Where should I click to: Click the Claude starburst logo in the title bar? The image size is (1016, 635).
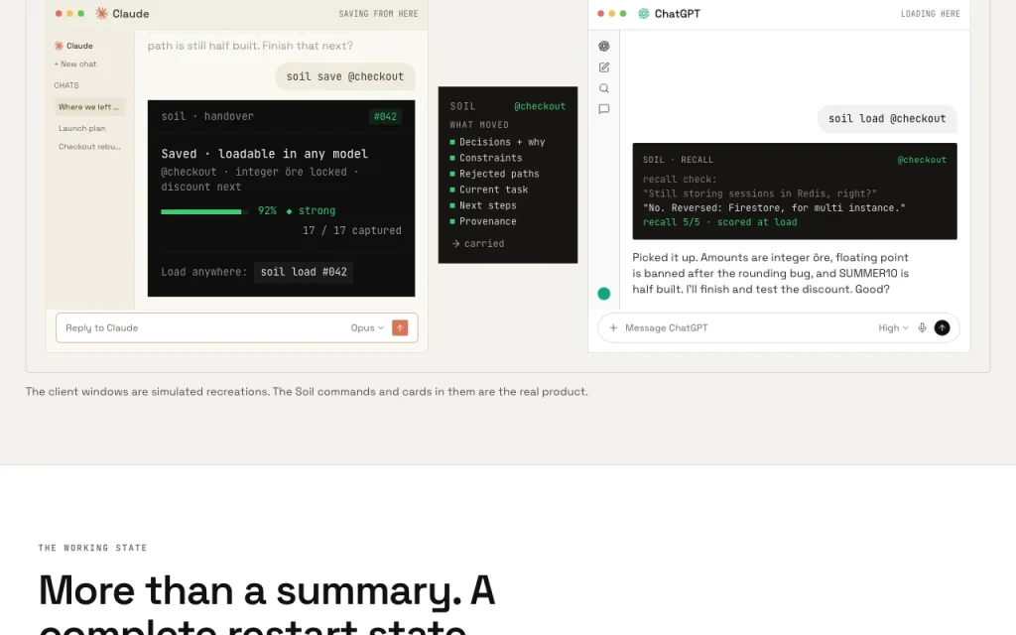click(102, 14)
